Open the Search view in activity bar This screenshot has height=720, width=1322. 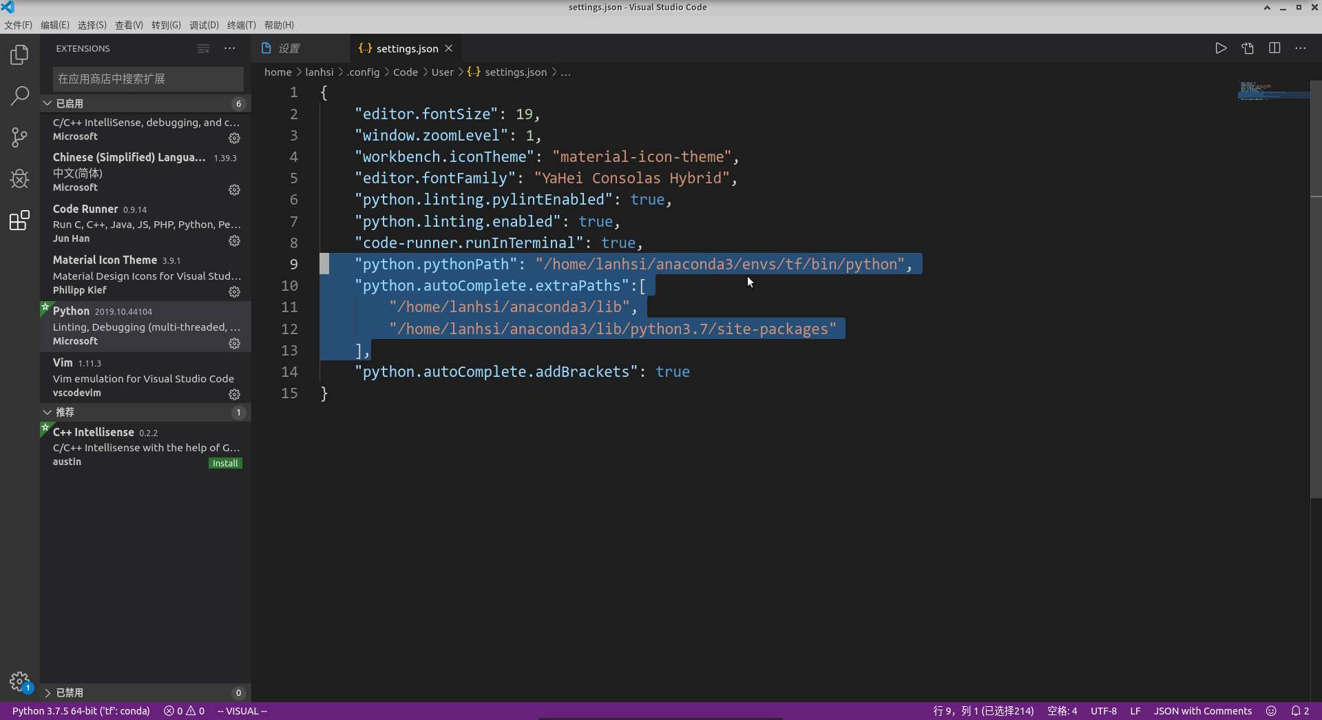point(19,96)
